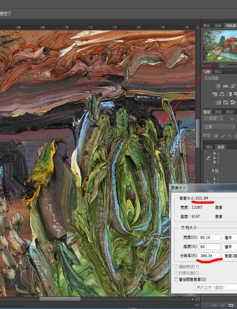Open the bottom panel options menu icon
This screenshot has height=309, width=237.
(x=197, y=305)
